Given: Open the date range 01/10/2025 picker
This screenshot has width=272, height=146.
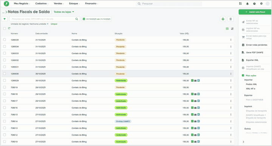Looking at the screenshot, I should pyautogui.click(x=97, y=19).
